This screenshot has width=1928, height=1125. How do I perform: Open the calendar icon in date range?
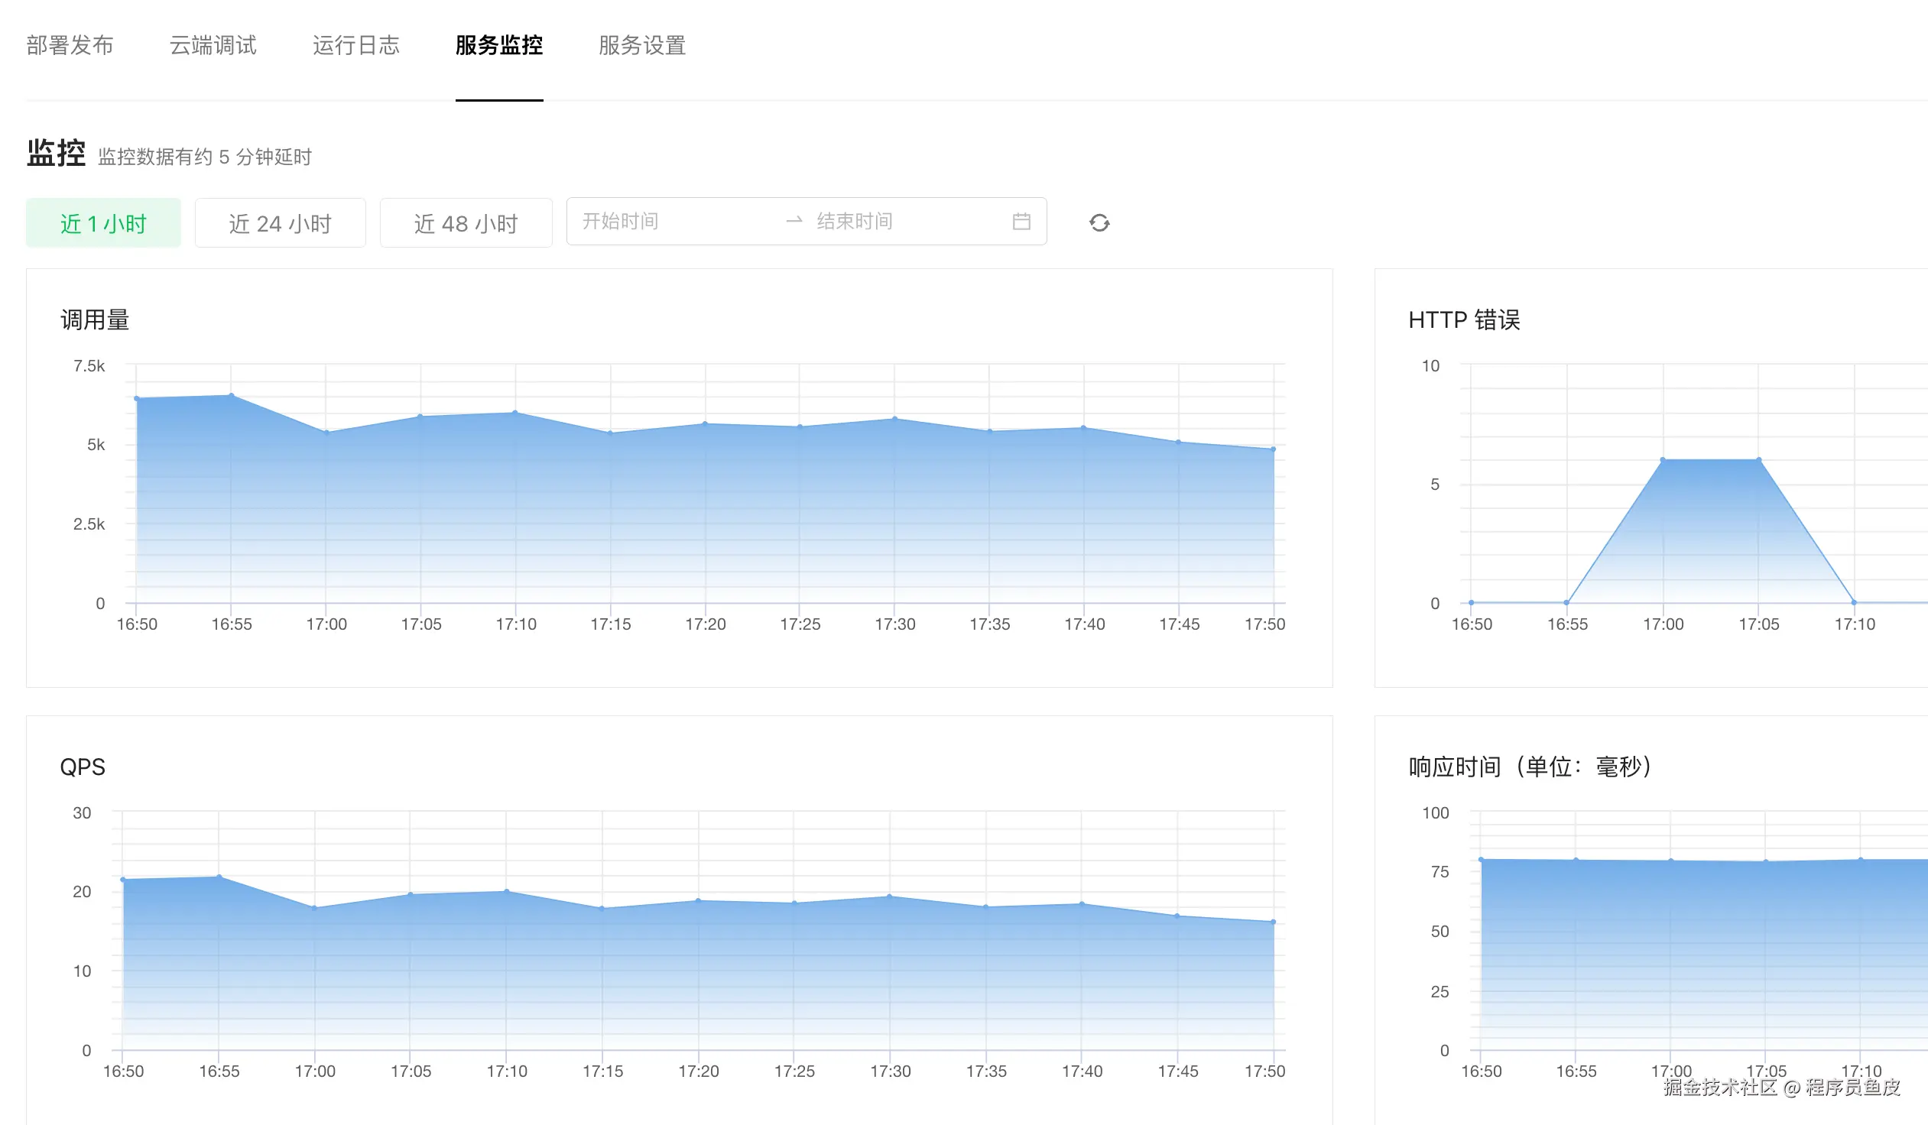tap(1021, 222)
